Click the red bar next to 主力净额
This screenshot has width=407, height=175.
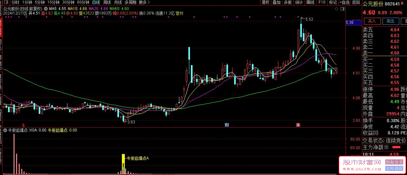point(396,148)
